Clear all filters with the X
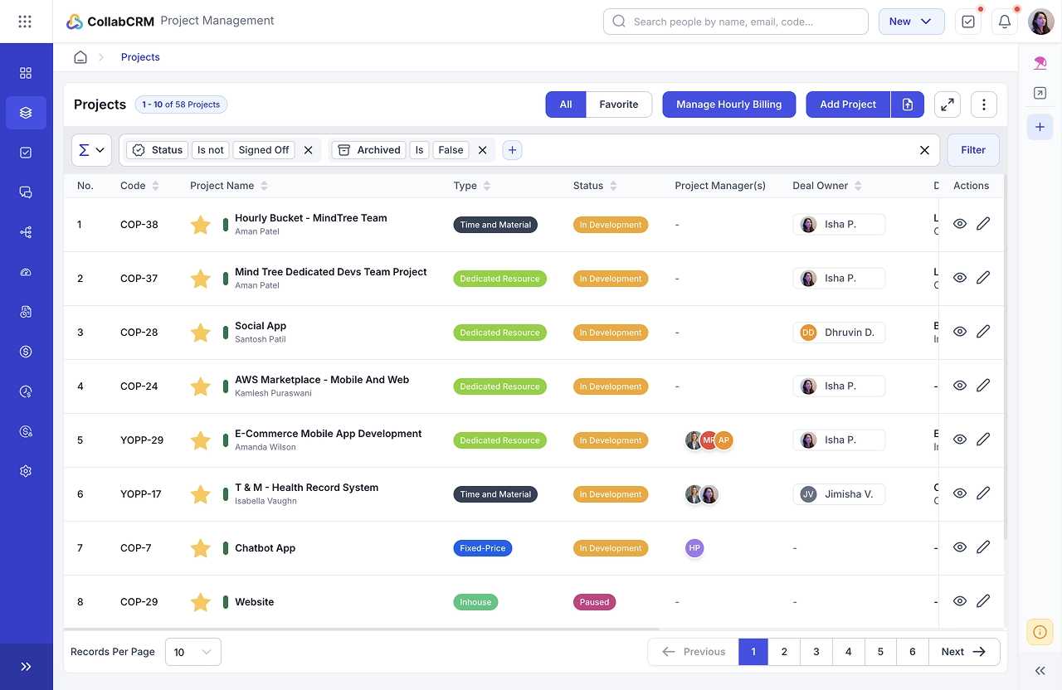The image size is (1062, 690). click(924, 150)
